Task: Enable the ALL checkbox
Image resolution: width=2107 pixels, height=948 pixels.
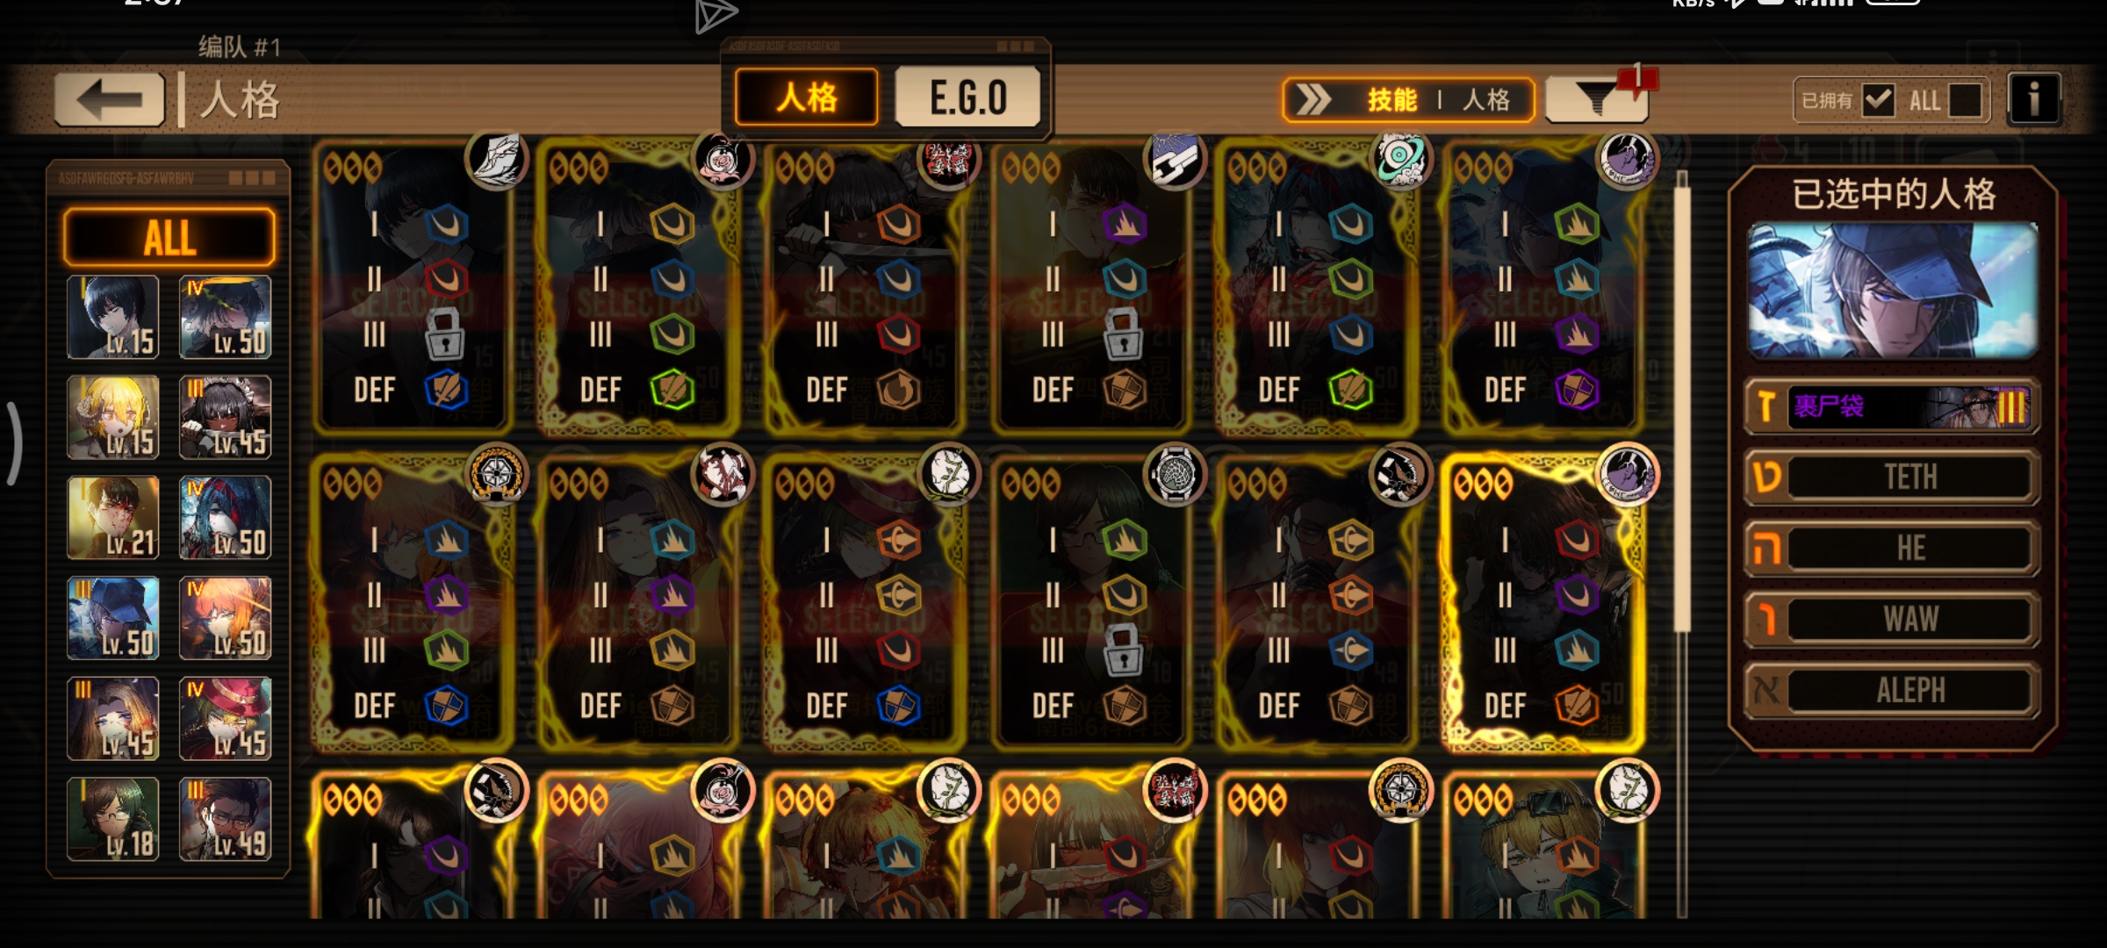Action: coord(1965,99)
